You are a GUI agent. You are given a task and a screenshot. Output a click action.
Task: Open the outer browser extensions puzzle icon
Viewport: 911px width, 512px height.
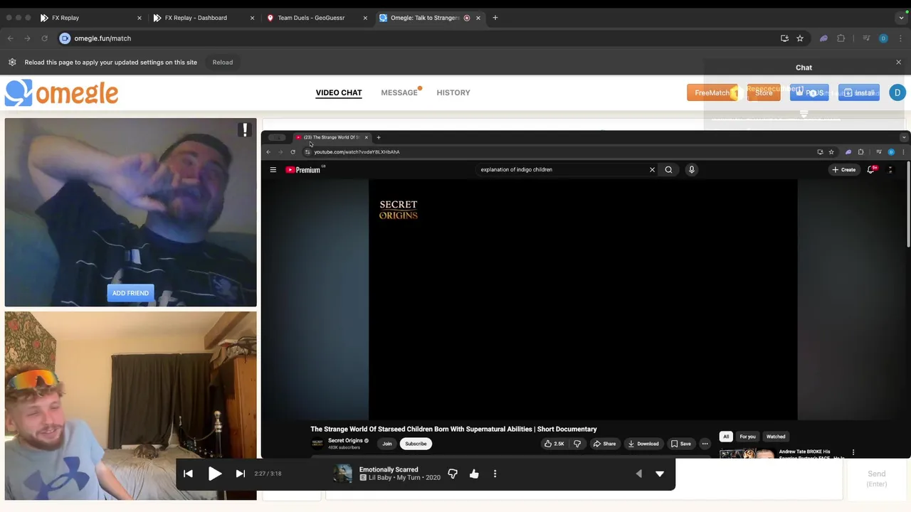(x=841, y=38)
